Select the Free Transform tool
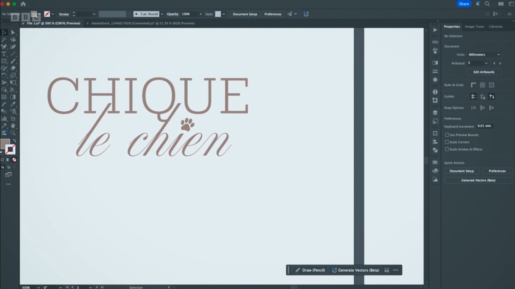 (13, 83)
